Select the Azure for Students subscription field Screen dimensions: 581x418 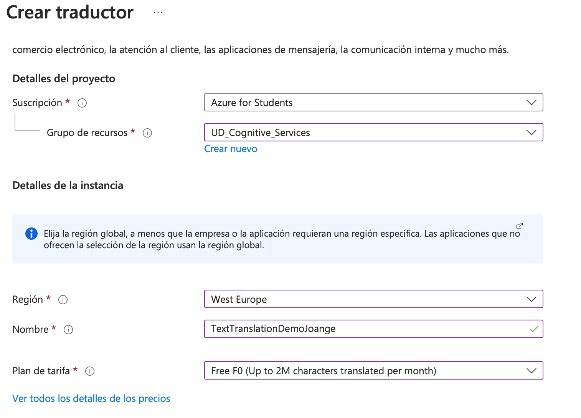point(345,102)
